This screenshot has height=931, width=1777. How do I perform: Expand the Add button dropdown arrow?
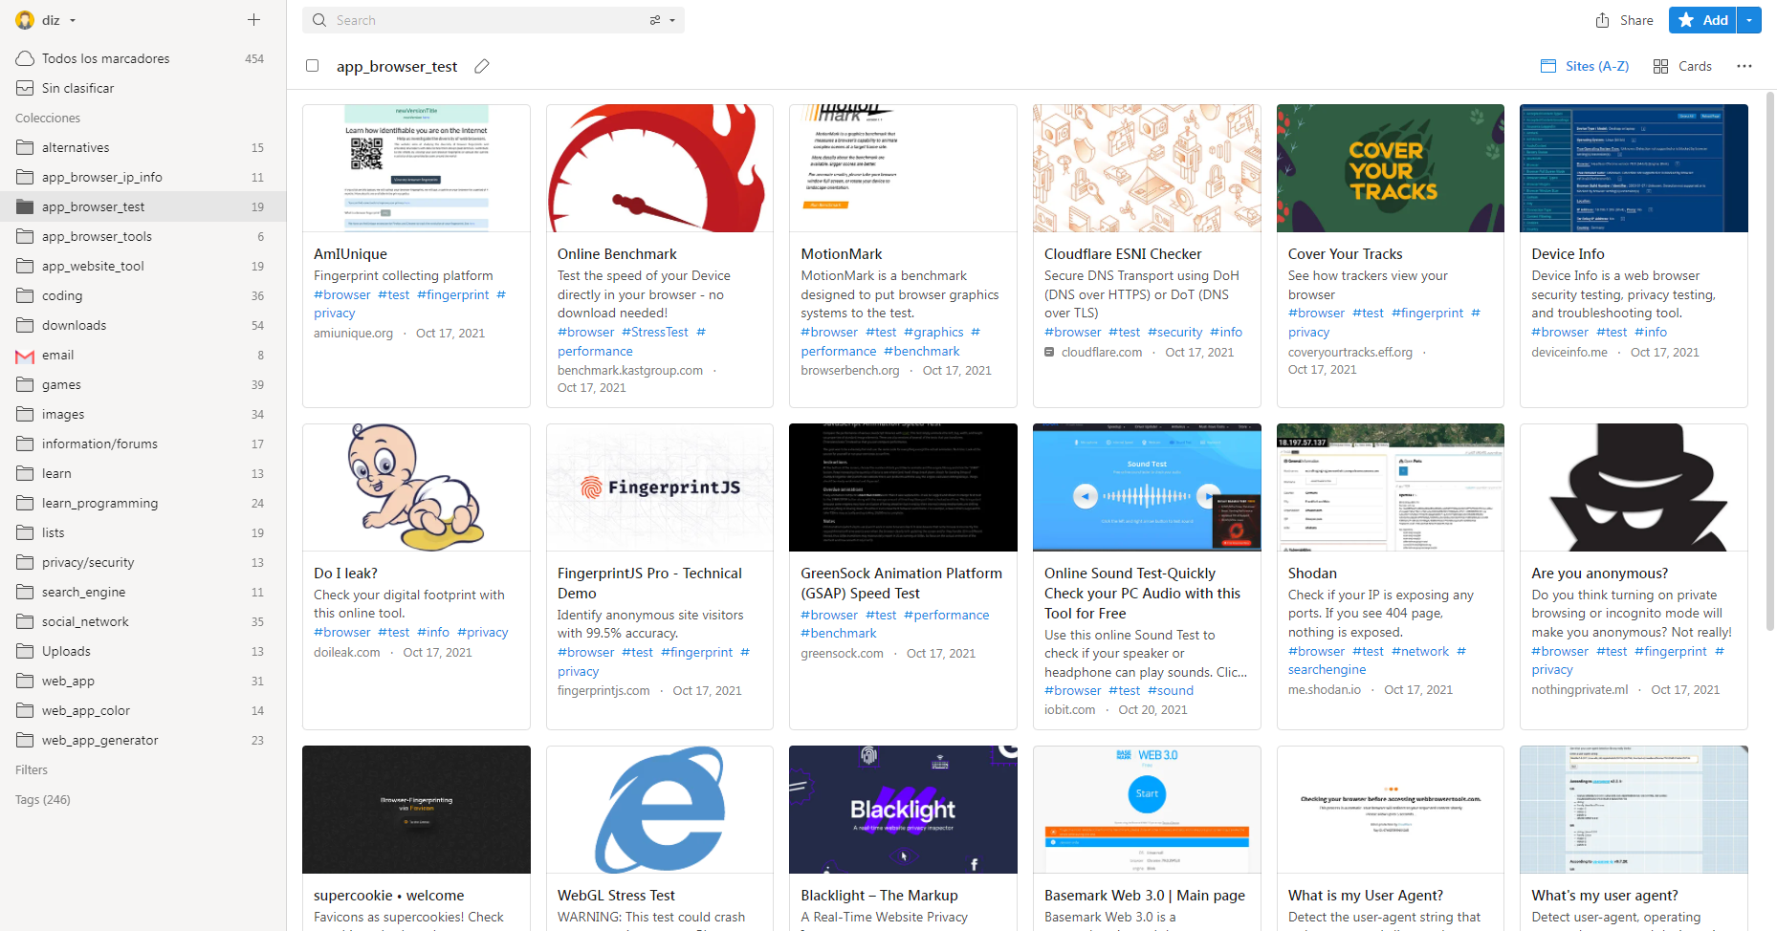(1749, 20)
